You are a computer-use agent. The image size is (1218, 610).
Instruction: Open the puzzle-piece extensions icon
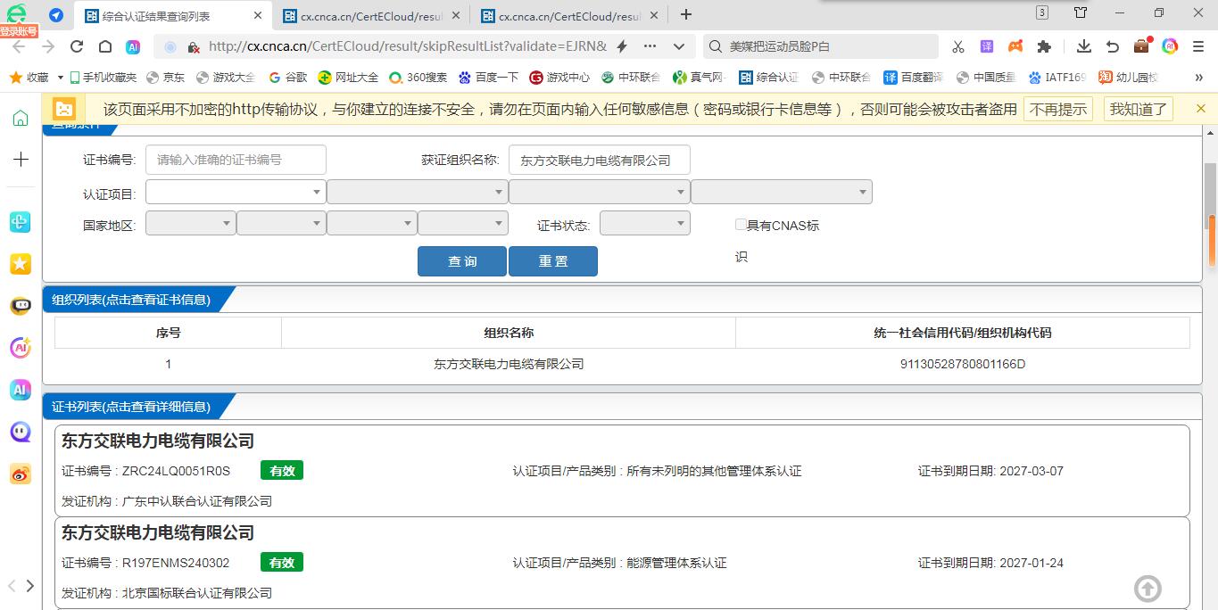click(x=1044, y=46)
